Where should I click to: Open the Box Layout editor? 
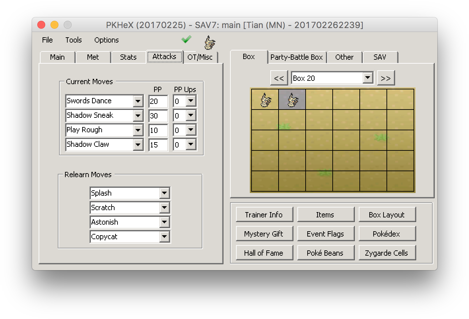pyautogui.click(x=387, y=214)
